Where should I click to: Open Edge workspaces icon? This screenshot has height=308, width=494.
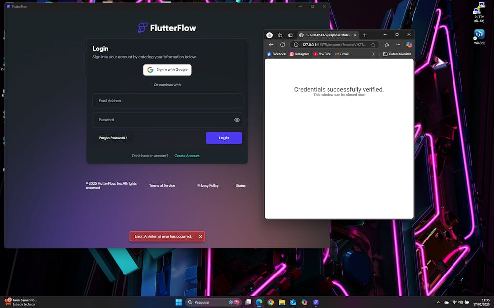(x=280, y=35)
